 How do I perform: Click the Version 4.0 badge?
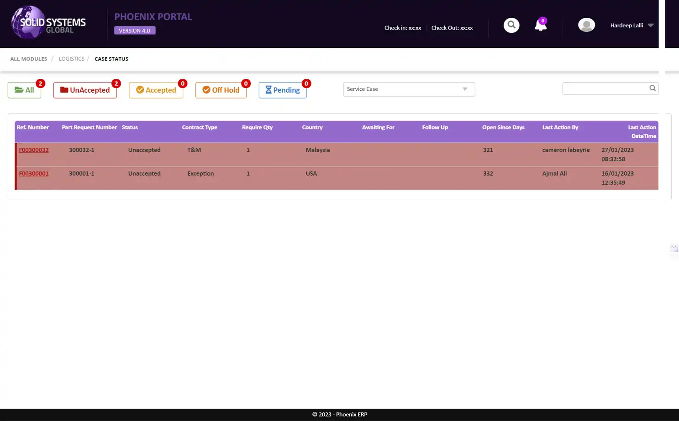pos(134,30)
